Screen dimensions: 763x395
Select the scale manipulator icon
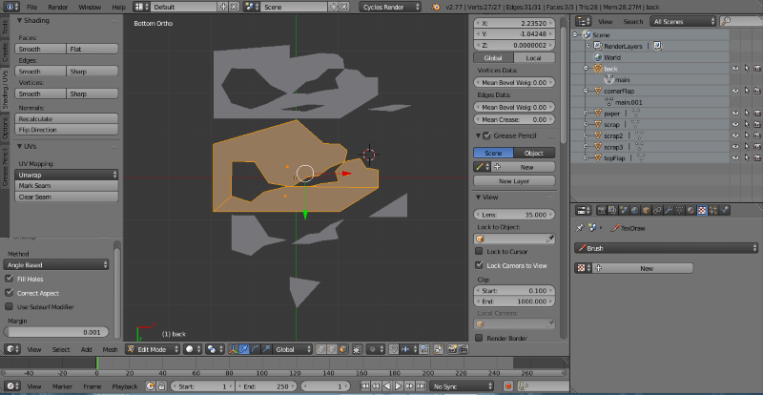(266, 349)
